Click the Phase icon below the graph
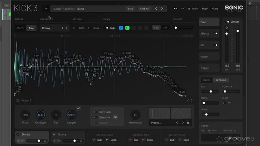 (x=18, y=101)
